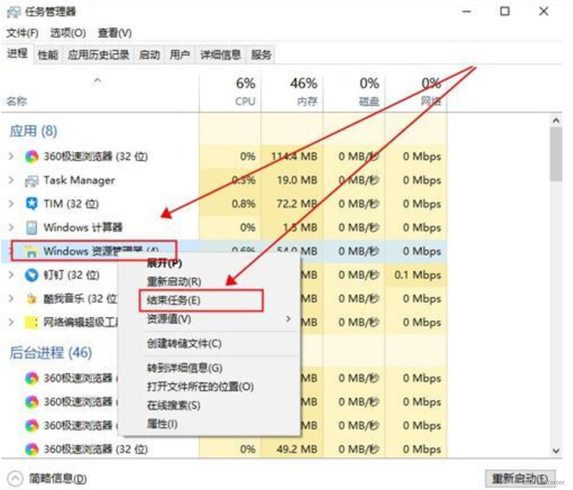Open the 查看(V) menu
Screen dimensions: 573x490
point(114,33)
